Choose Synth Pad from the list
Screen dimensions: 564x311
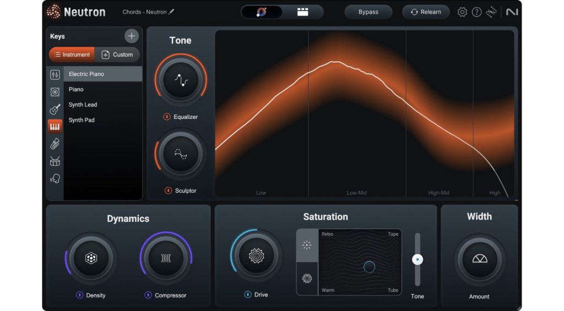pyautogui.click(x=103, y=120)
